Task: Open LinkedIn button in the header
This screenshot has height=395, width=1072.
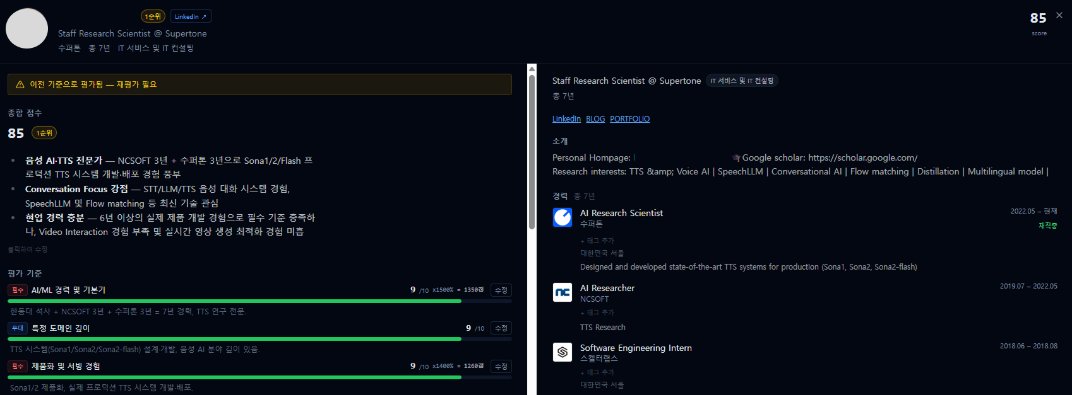Action: click(x=191, y=16)
